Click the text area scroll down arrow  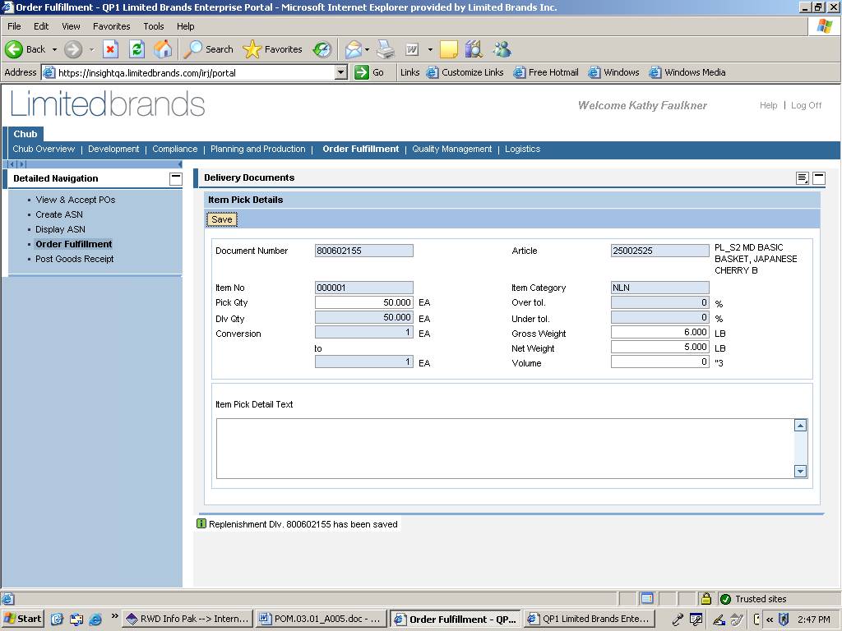(800, 471)
